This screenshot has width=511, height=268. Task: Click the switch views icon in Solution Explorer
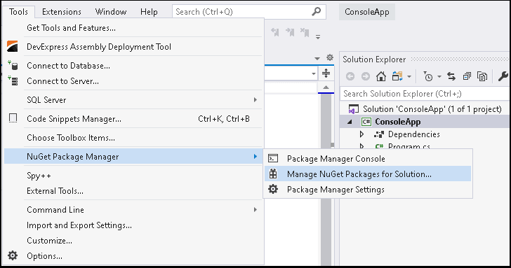coord(397,76)
